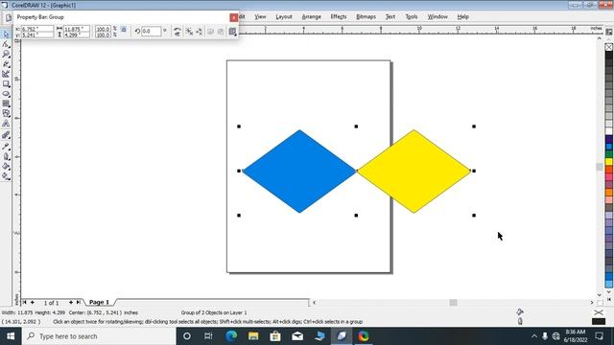Viewport: 614px width, 345px height.
Task: Select the Text tool
Action: pyautogui.click(x=6, y=124)
